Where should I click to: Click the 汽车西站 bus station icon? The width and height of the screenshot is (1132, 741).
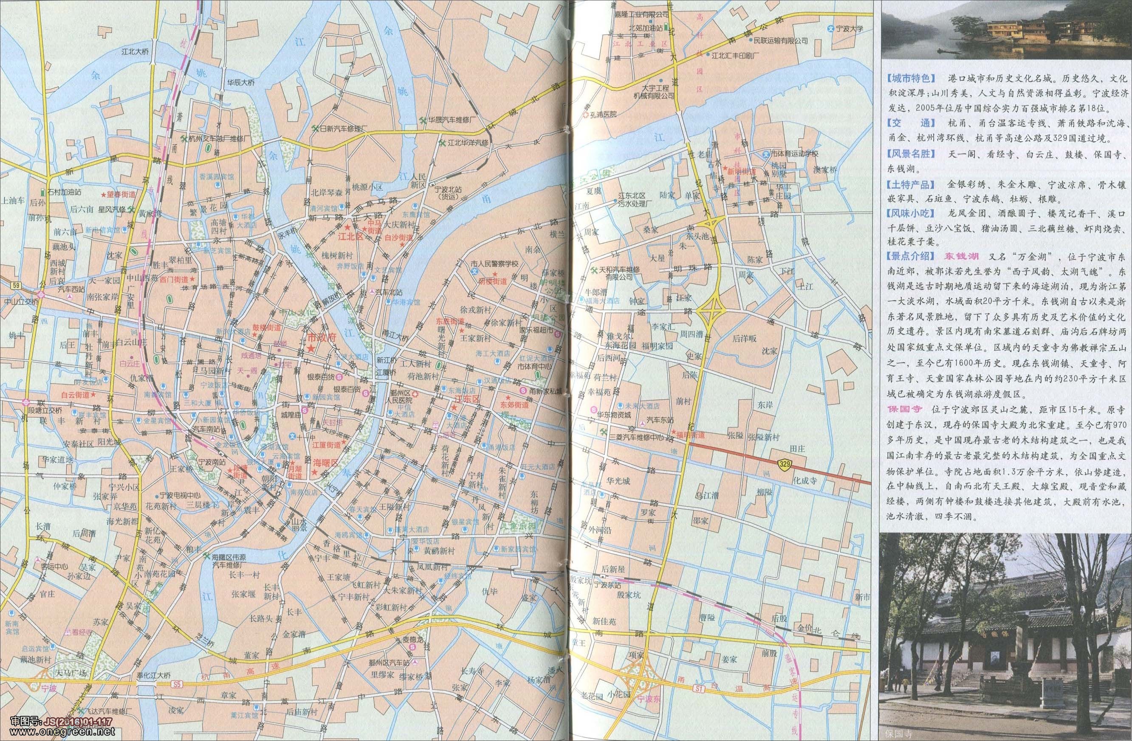click(71, 296)
